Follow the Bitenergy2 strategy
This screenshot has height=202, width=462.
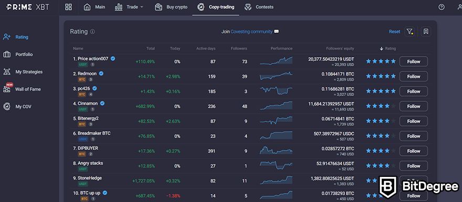pyautogui.click(x=413, y=121)
